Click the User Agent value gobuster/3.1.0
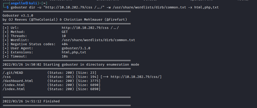This screenshot has width=257, height=108. coord(76,48)
